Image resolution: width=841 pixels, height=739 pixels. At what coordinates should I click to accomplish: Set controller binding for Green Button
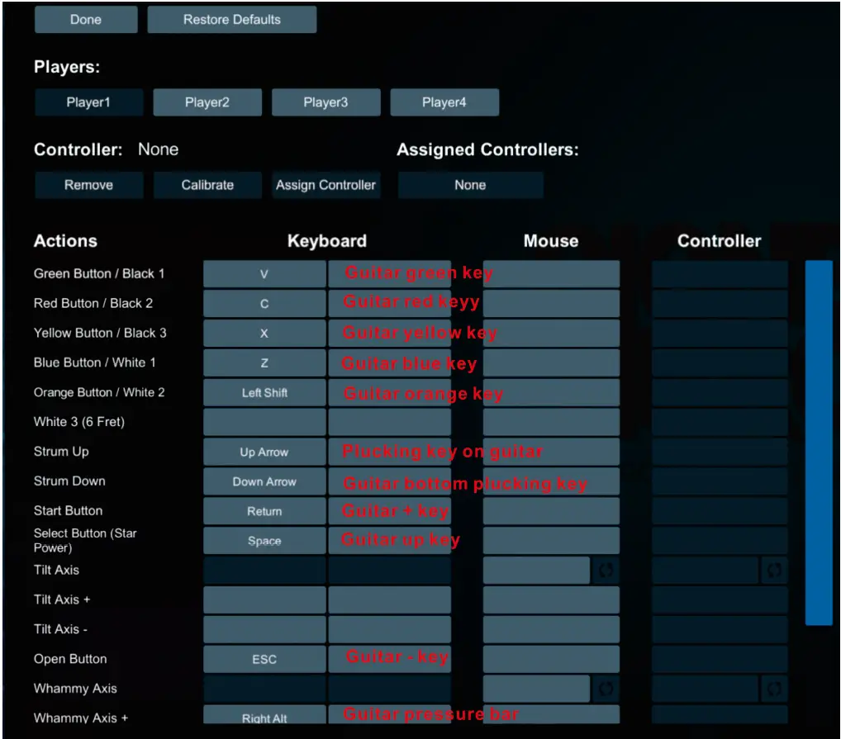coord(720,274)
